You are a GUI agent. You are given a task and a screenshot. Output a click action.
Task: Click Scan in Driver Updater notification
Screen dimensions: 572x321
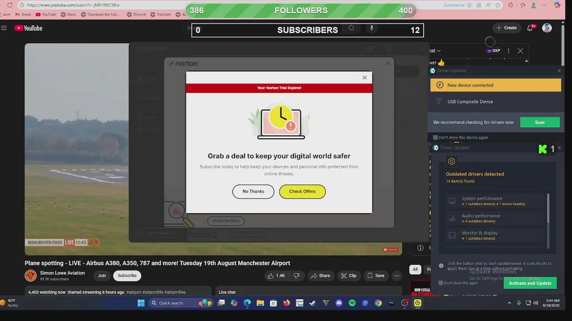tap(540, 122)
